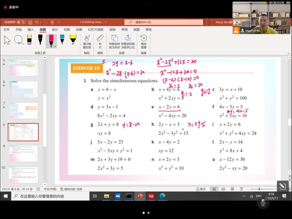The width and height of the screenshot is (292, 219).
Task: Switch to Reading view icon
Action: (232, 189)
